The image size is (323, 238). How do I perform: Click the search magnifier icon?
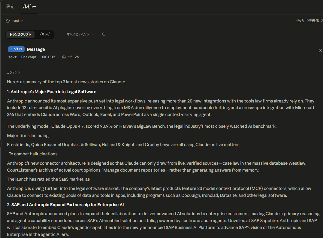104,35
